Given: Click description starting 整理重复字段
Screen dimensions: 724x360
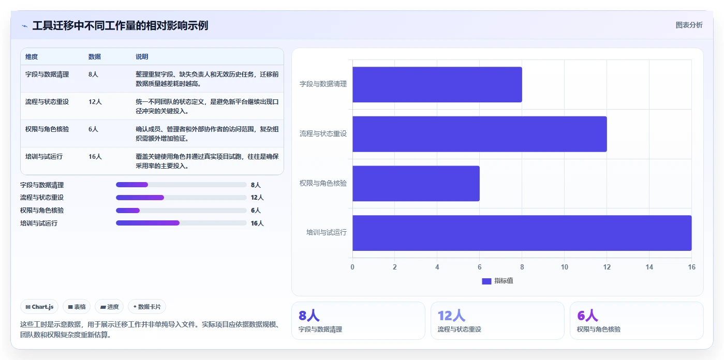Looking at the screenshot, I should tap(207, 79).
